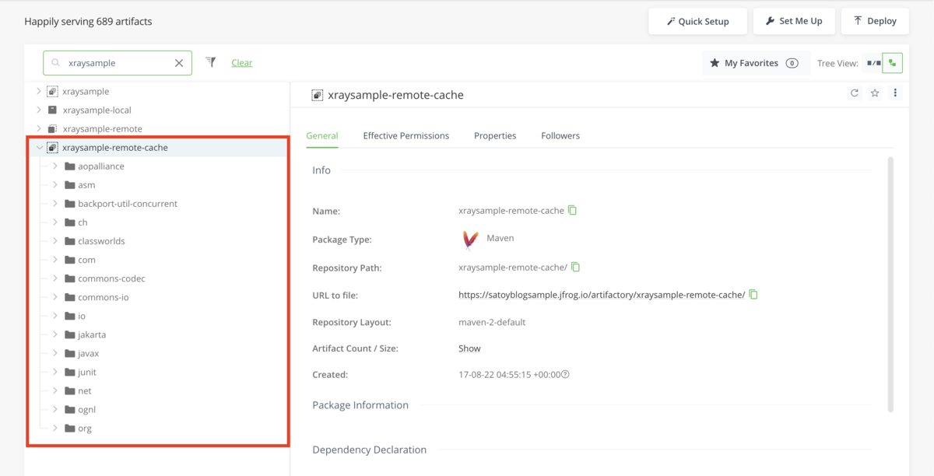The height and width of the screenshot is (476, 934).
Task: Open the Followers tab
Action: click(560, 135)
